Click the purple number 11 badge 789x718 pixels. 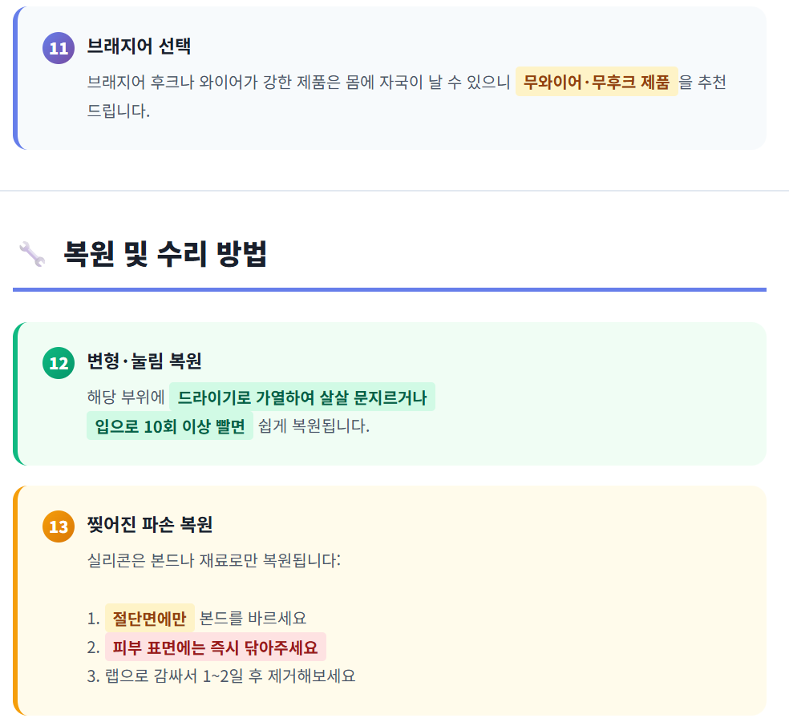pyautogui.click(x=59, y=48)
